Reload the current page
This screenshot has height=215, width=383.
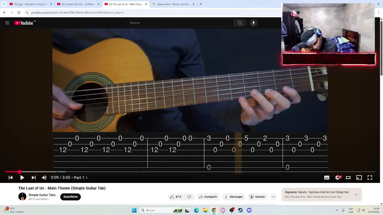tap(19, 13)
